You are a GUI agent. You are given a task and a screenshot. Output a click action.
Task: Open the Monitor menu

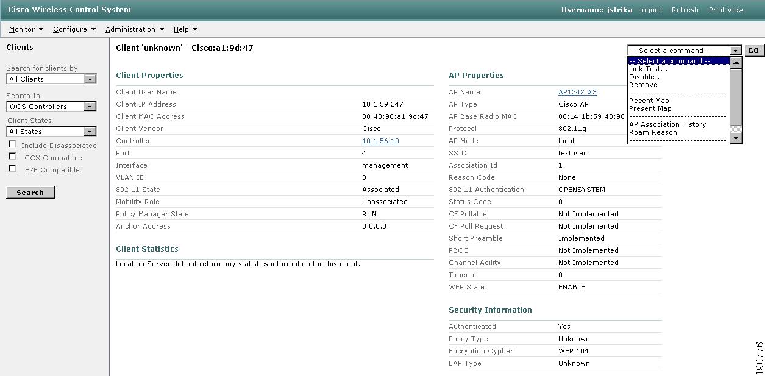click(x=26, y=29)
